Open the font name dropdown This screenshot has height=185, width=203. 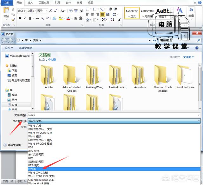35,11
